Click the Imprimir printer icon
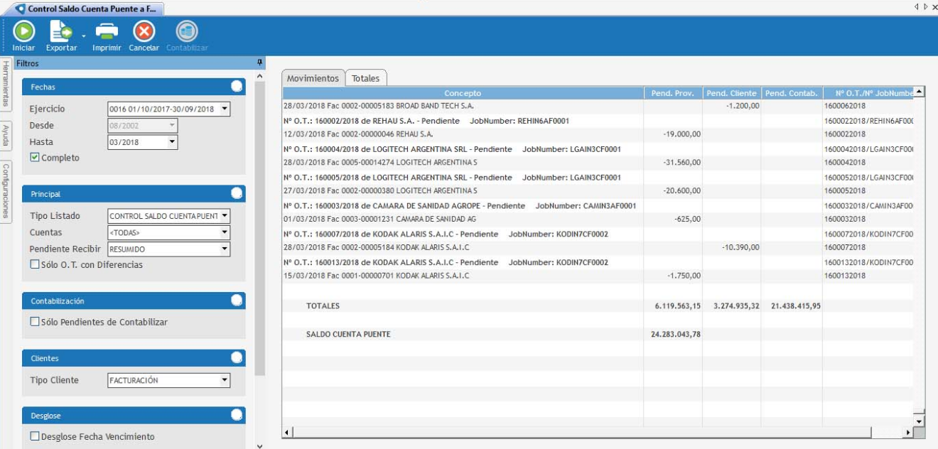Screen dimensions: 938x449 (x=107, y=31)
